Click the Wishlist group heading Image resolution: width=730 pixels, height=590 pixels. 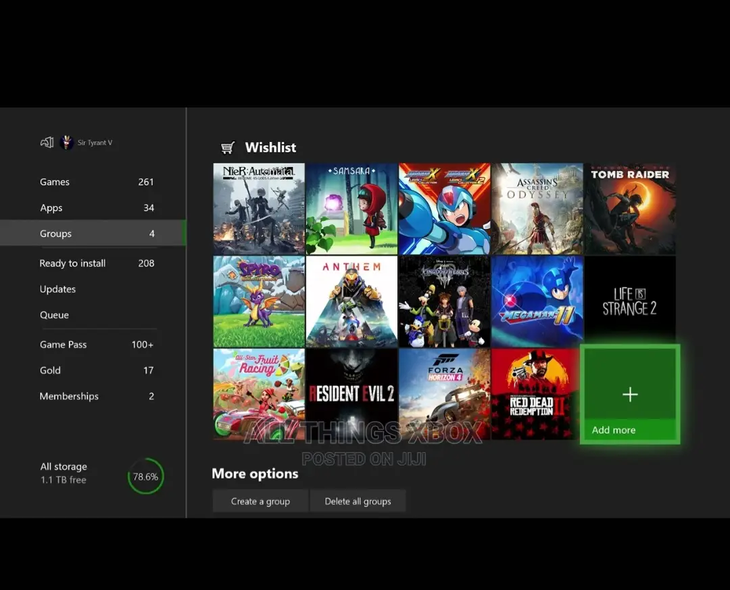[x=270, y=147]
